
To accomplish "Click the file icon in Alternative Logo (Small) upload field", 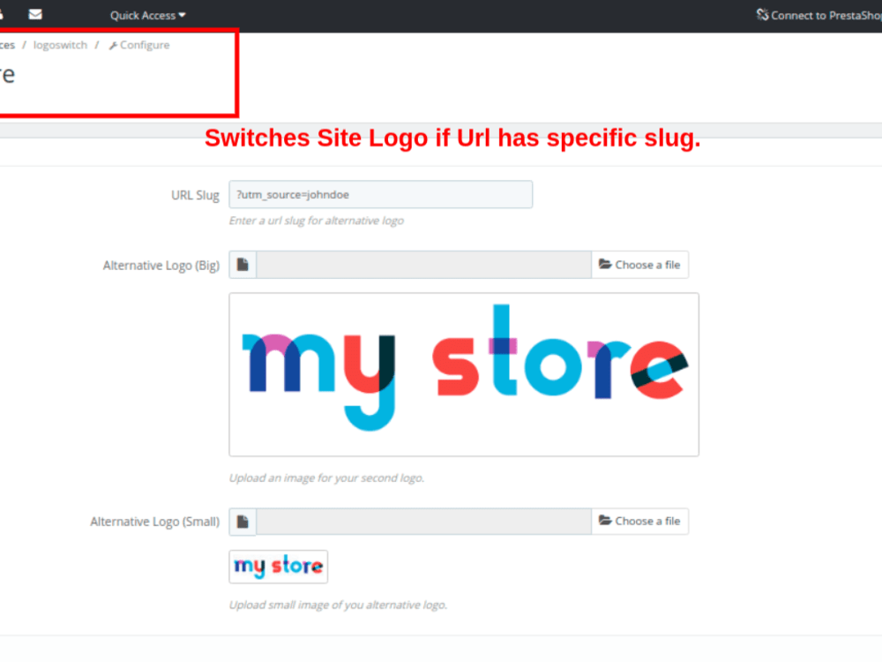I will coord(243,521).
